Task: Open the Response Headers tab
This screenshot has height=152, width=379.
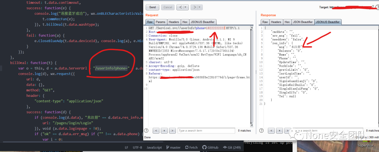Action: (x=276, y=22)
